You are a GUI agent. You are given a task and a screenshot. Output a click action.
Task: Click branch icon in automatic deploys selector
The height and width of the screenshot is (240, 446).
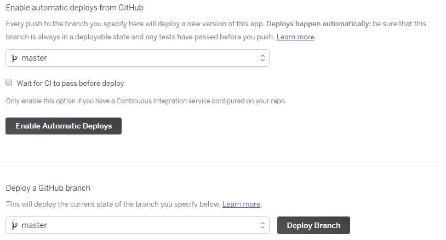pos(14,58)
